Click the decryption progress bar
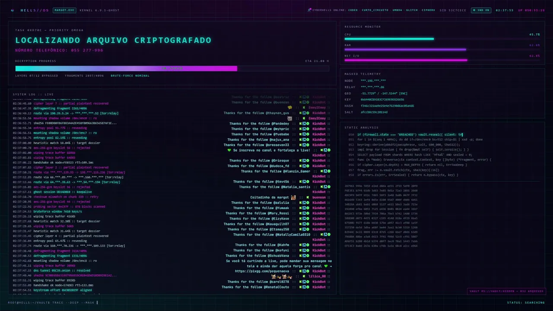The height and width of the screenshot is (311, 553). (x=172, y=68)
